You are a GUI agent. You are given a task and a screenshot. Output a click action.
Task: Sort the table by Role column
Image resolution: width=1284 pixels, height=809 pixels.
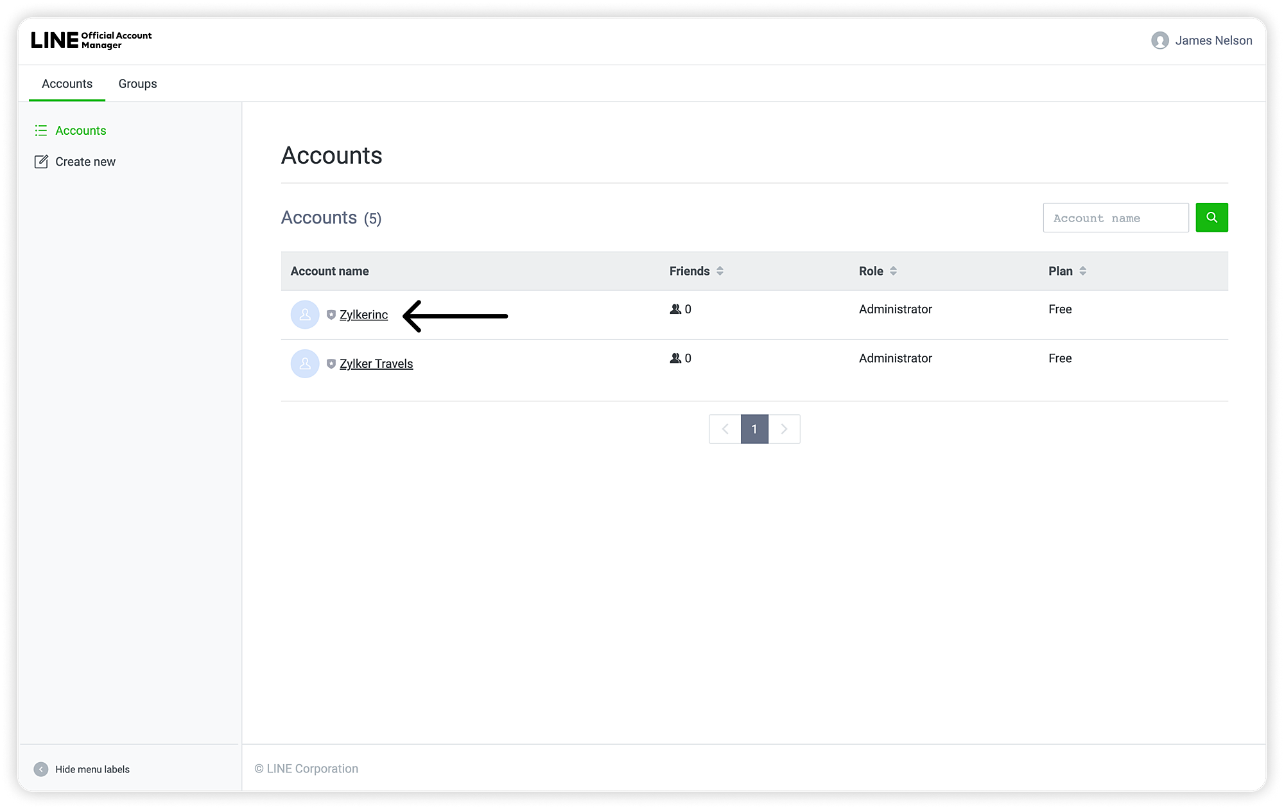point(893,271)
